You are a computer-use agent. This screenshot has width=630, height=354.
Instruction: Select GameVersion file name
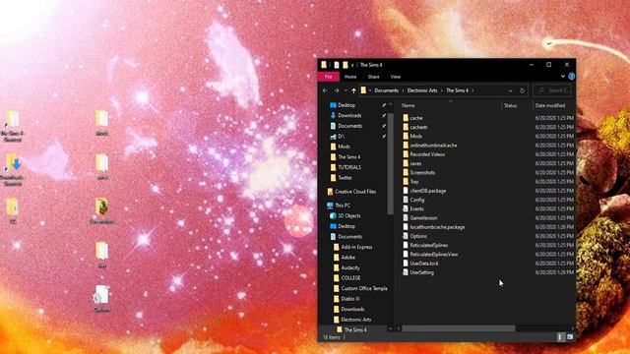pos(424,218)
